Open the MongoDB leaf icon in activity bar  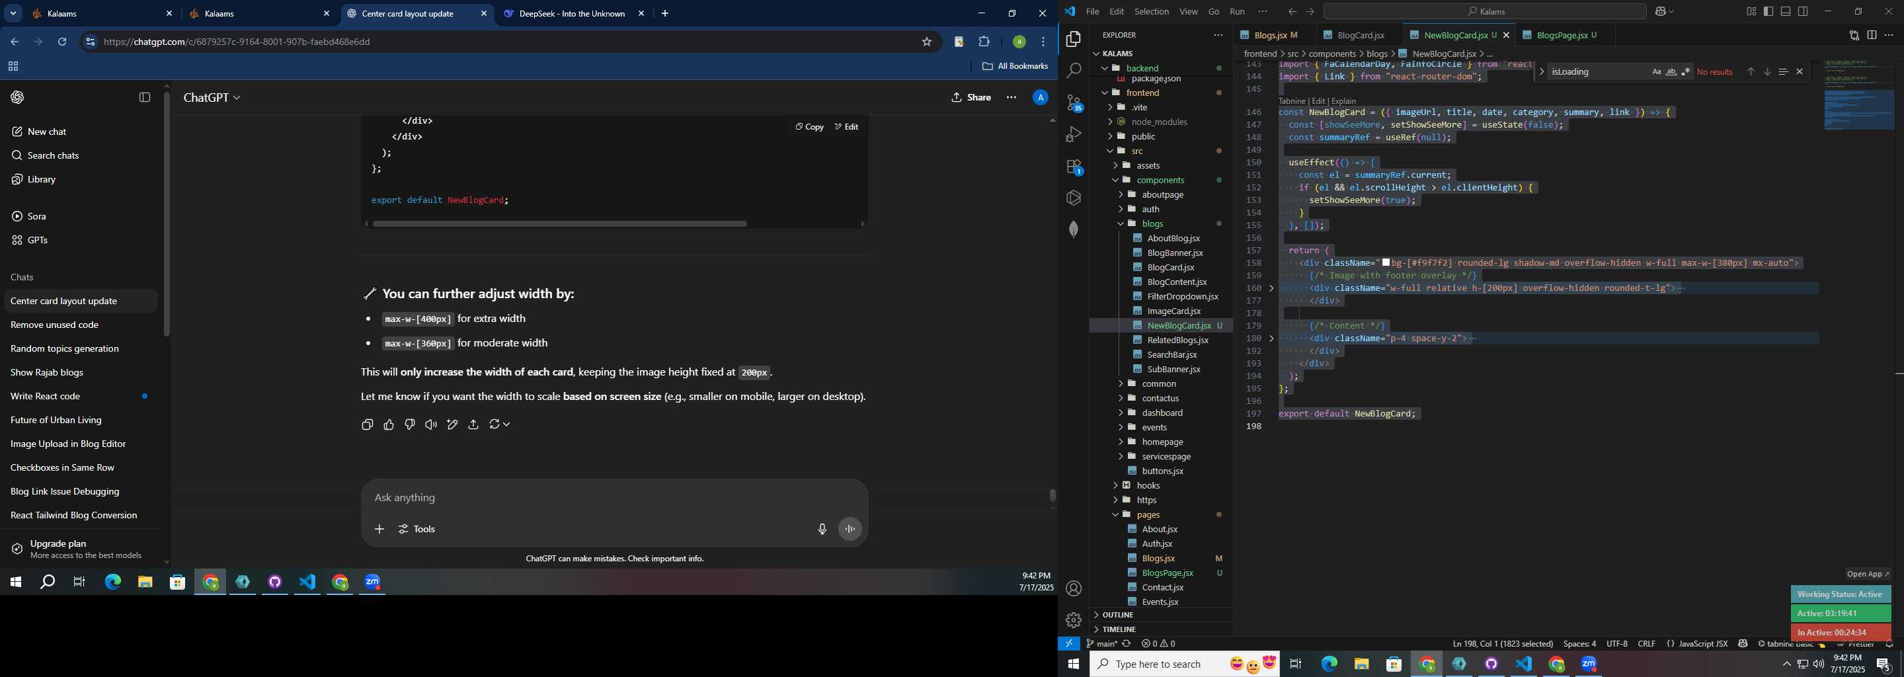point(1073,229)
